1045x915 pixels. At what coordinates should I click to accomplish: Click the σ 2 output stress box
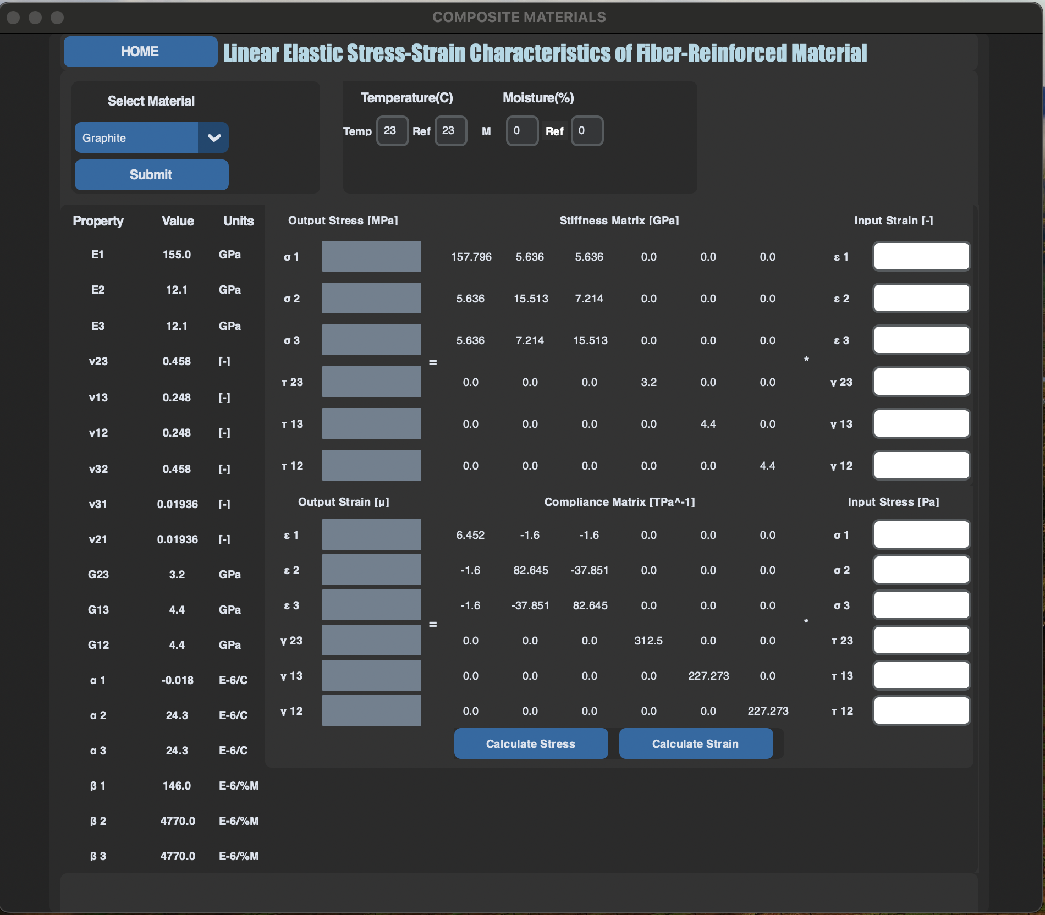372,298
